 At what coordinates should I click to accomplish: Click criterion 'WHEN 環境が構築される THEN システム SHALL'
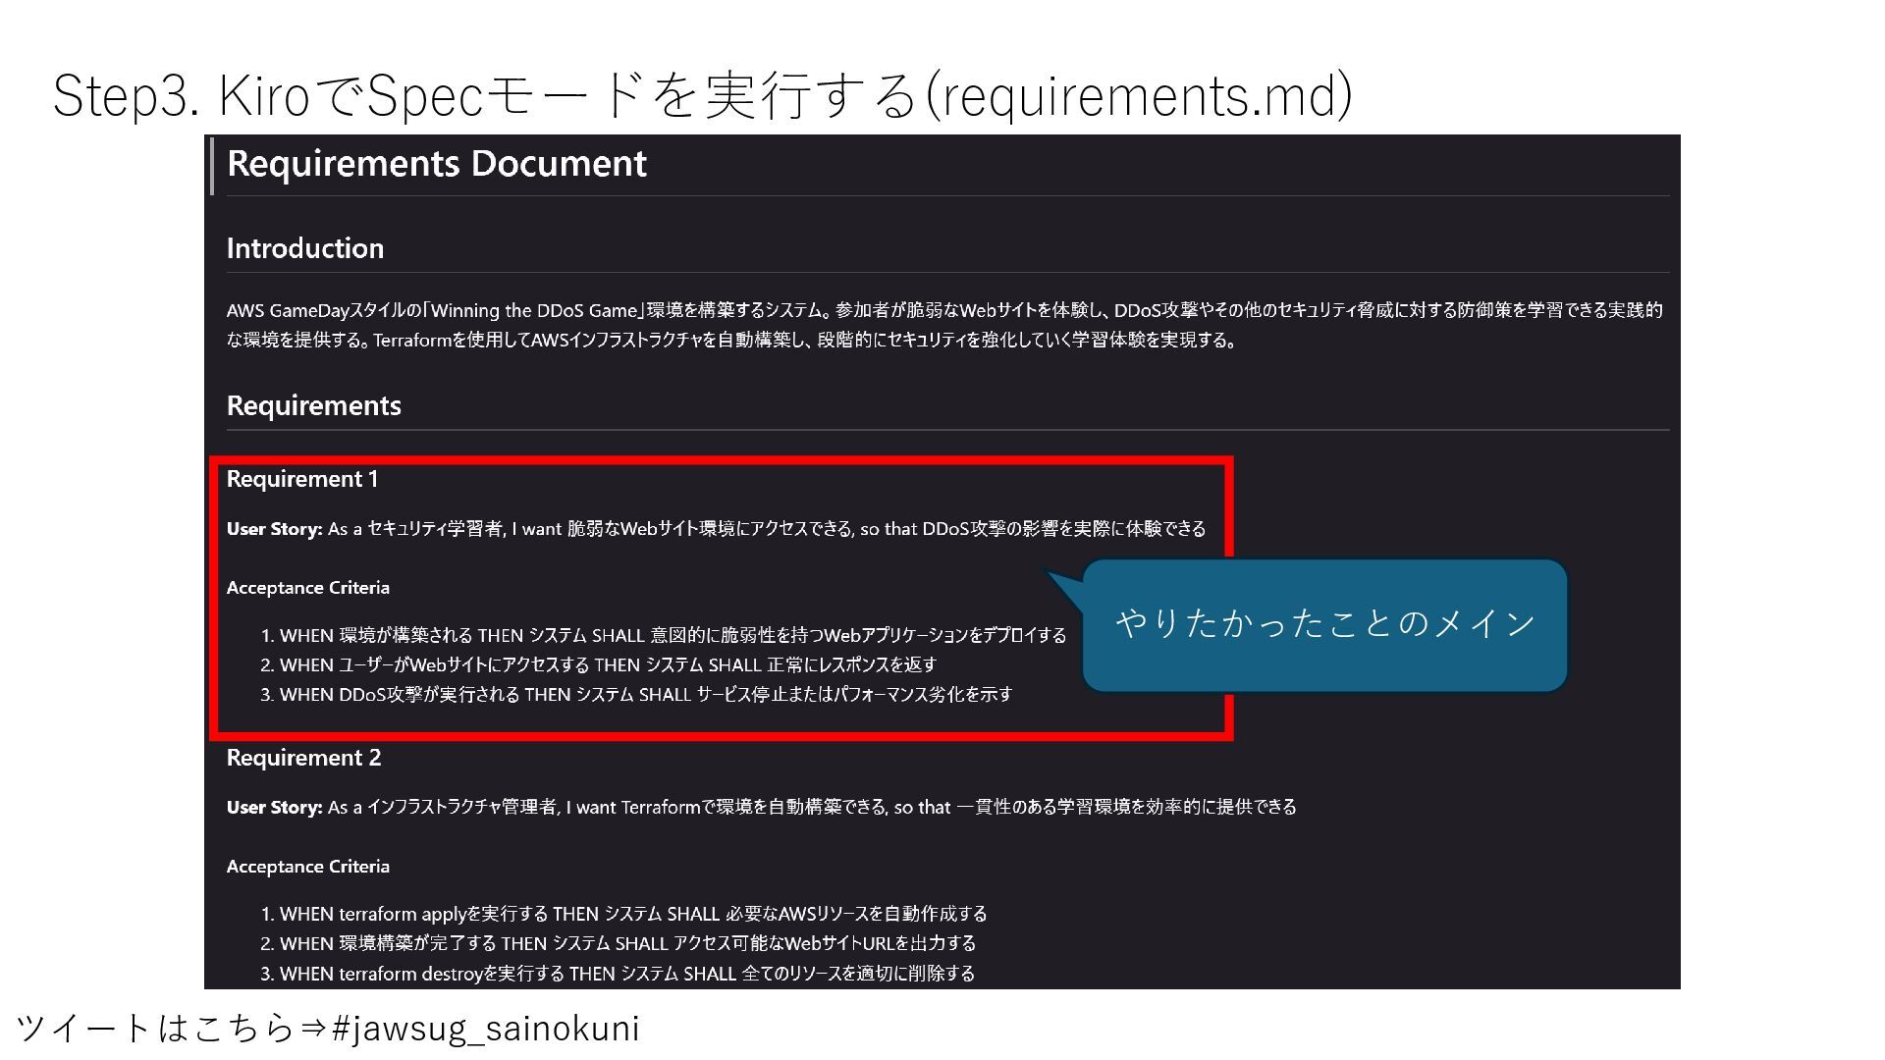664,635
